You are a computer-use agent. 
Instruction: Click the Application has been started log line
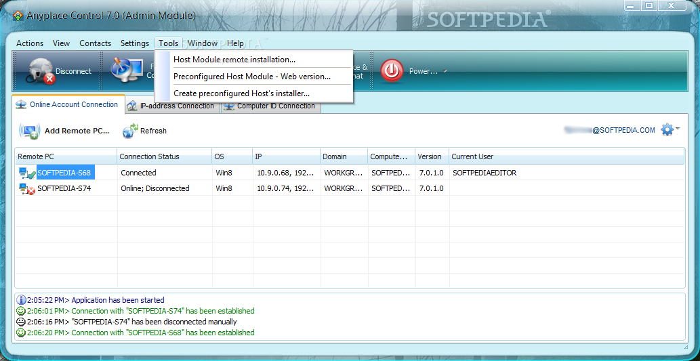pos(96,300)
